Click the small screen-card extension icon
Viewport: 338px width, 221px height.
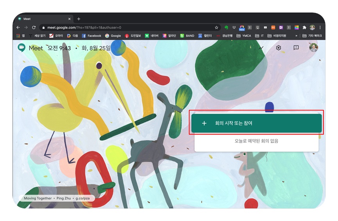tap(265, 27)
